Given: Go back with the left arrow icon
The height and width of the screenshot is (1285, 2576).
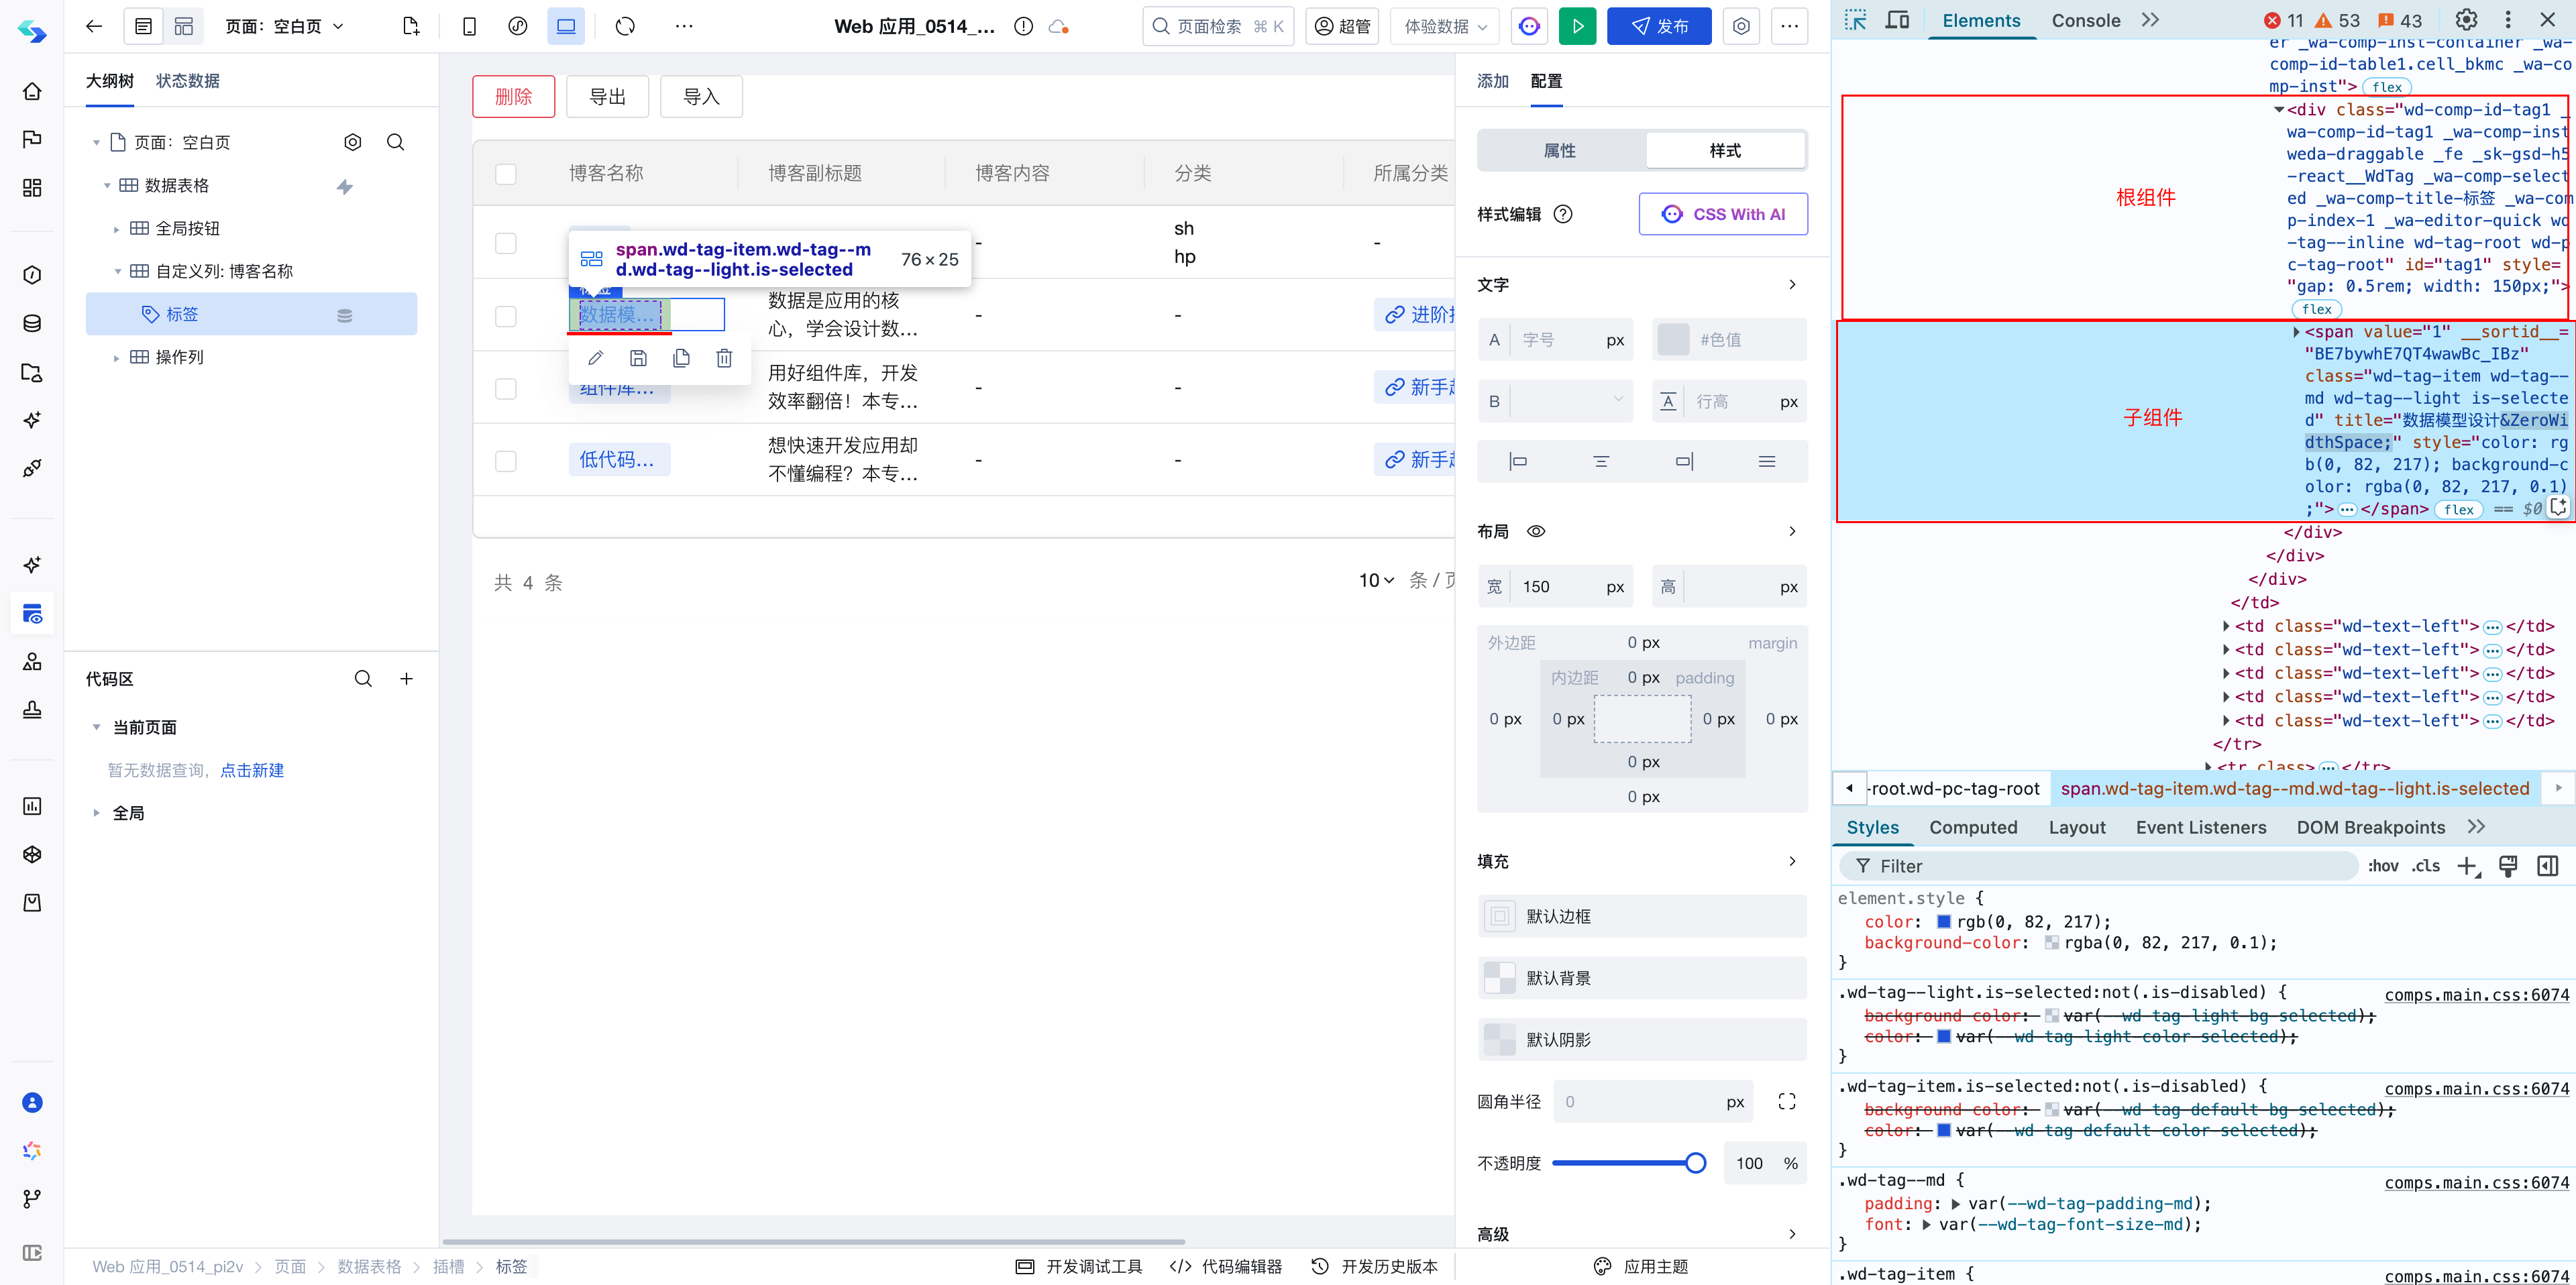Looking at the screenshot, I should point(94,27).
